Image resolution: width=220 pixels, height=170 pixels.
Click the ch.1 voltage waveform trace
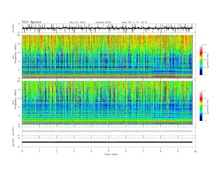[107, 28]
